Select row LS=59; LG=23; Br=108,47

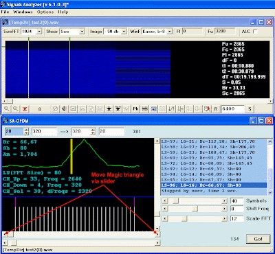[214, 152]
